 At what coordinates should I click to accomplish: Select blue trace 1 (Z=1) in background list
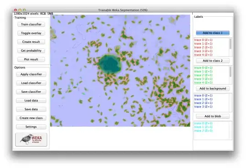[203, 99]
